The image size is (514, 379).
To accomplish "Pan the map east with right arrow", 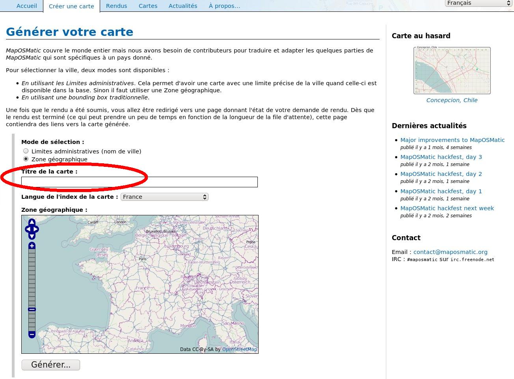I will [x=36, y=229].
